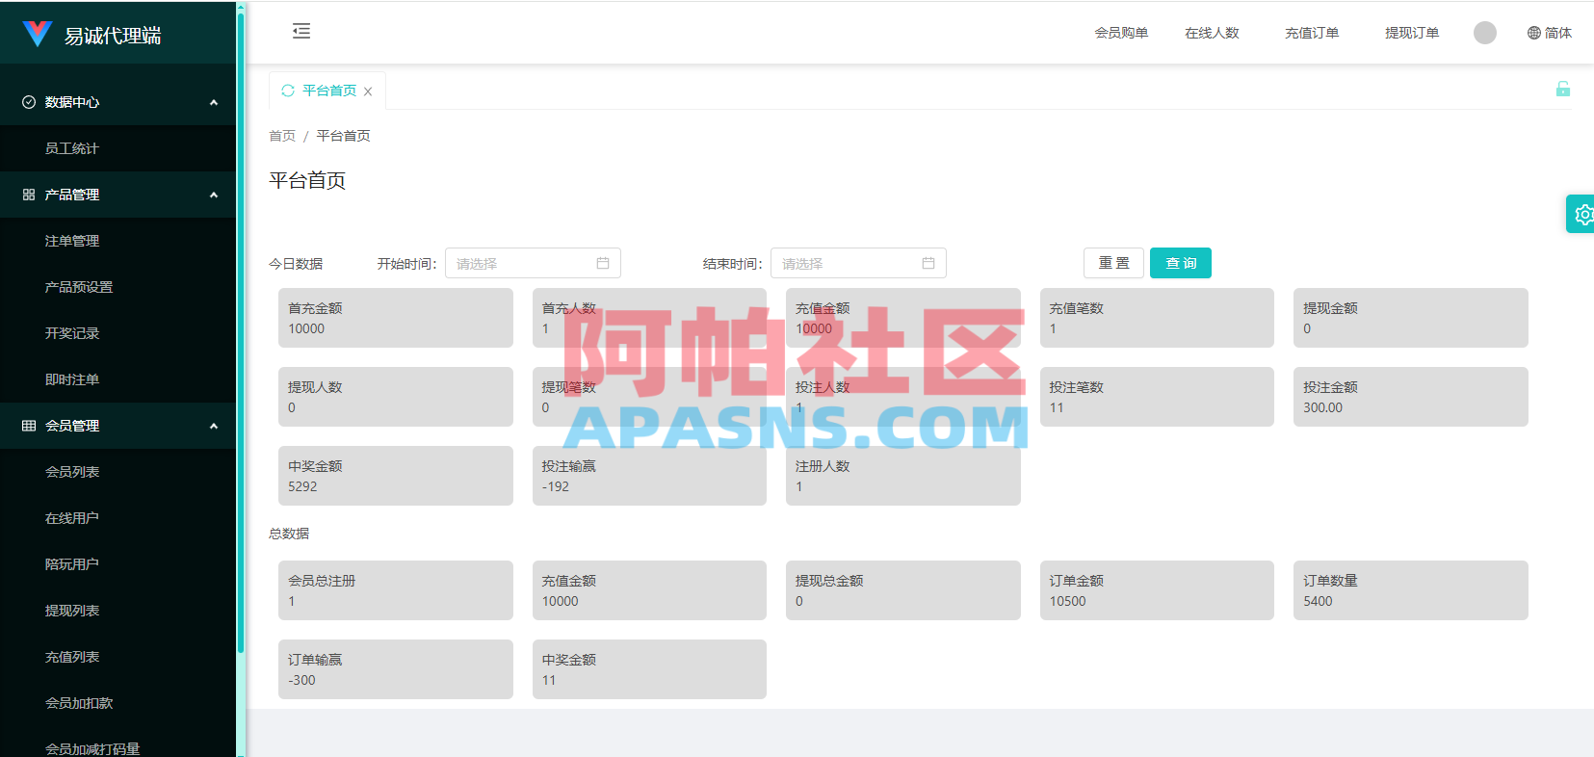Image resolution: width=1594 pixels, height=757 pixels.
Task: Click the 首充金额 10000 card
Action: click(396, 318)
